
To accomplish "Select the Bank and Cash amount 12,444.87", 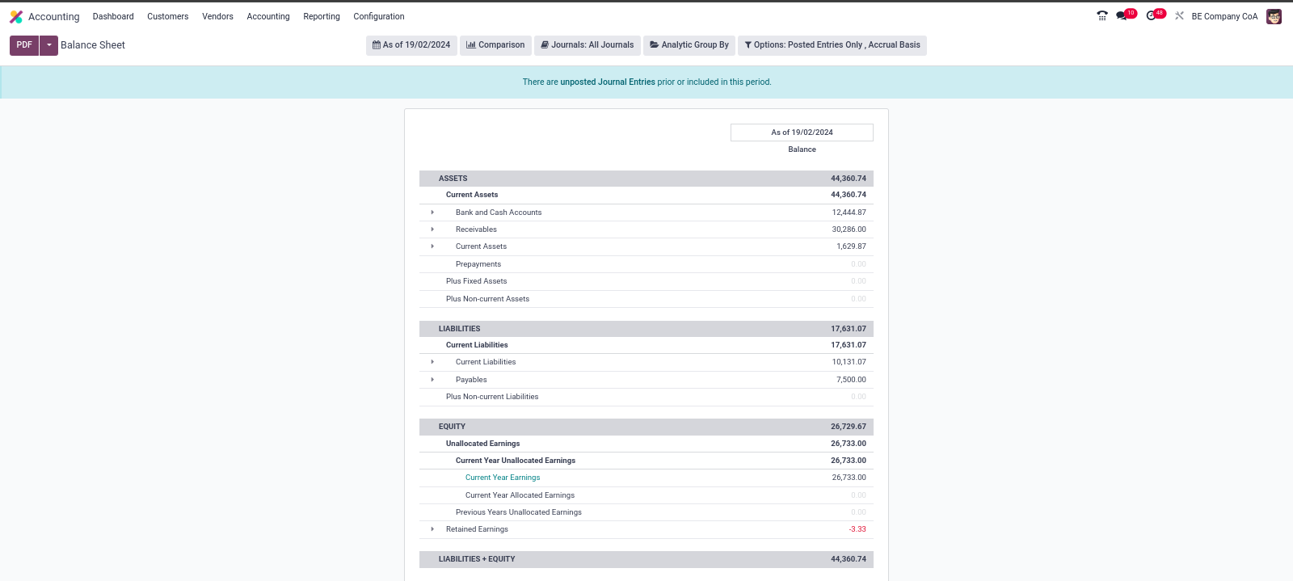I will (x=849, y=213).
